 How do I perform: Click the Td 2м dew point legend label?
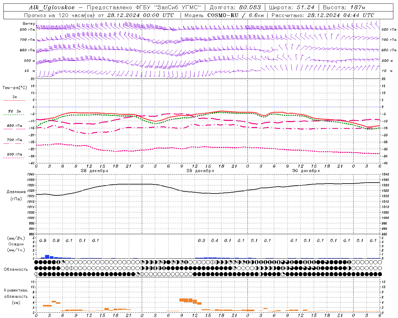pyautogui.click(x=15, y=111)
